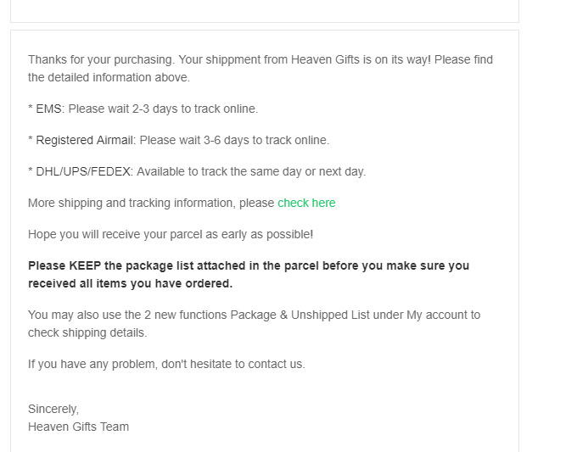Click the DHL/UPS/FEDEX tracking availability line
The image size is (577, 452).
coord(197,171)
